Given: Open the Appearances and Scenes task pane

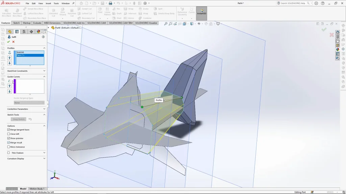Looking at the screenshot, I should point(338,49).
